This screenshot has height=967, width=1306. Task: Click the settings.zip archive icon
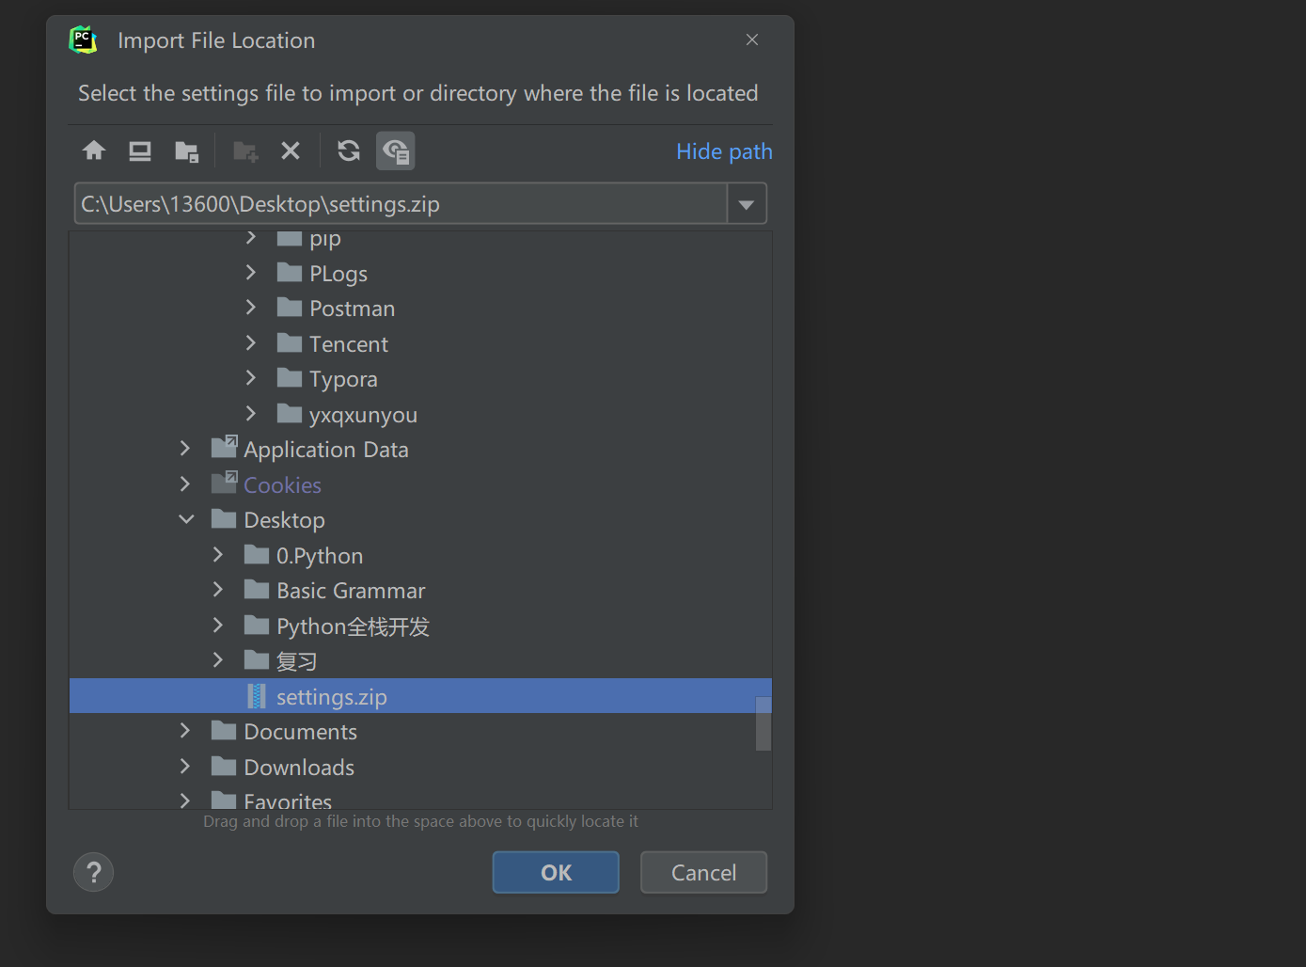click(x=257, y=696)
